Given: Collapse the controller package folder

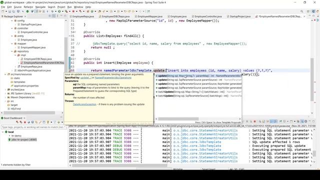Looking at the screenshot, I should click(12, 28).
